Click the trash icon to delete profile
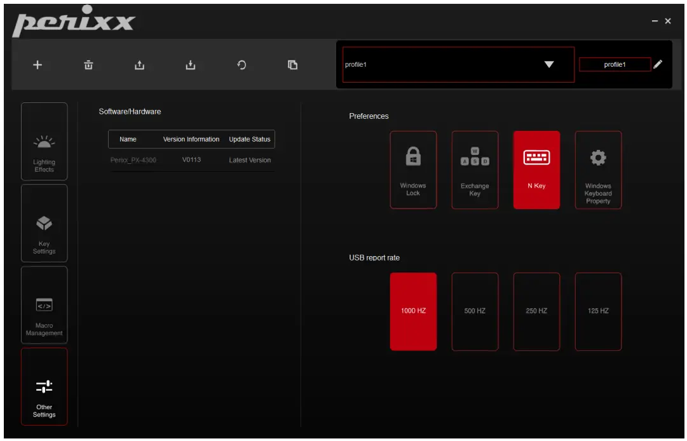This screenshot has width=687, height=441. tap(88, 65)
